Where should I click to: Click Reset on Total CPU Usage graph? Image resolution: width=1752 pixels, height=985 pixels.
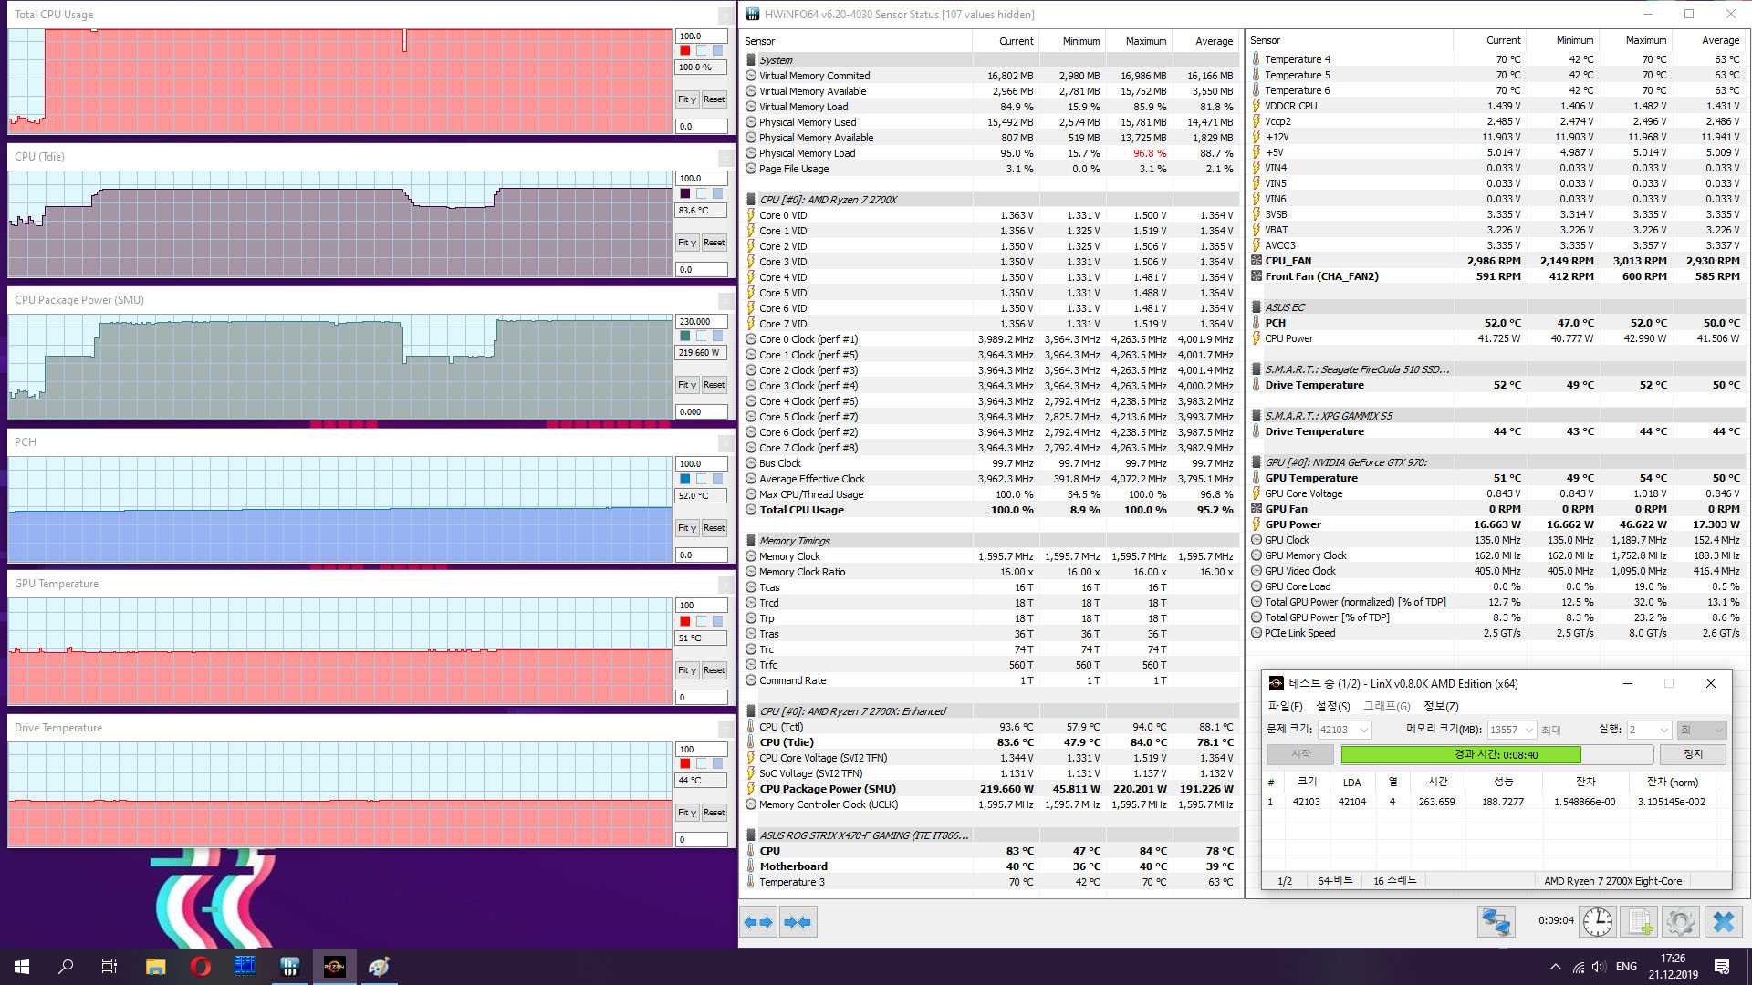714,99
